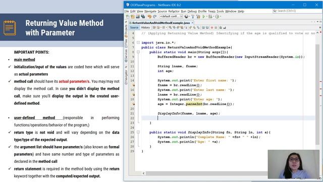Open dropdown arrow beside Debug icon
The height and width of the screenshot is (182, 323).
pyautogui.click(x=213, y=17)
